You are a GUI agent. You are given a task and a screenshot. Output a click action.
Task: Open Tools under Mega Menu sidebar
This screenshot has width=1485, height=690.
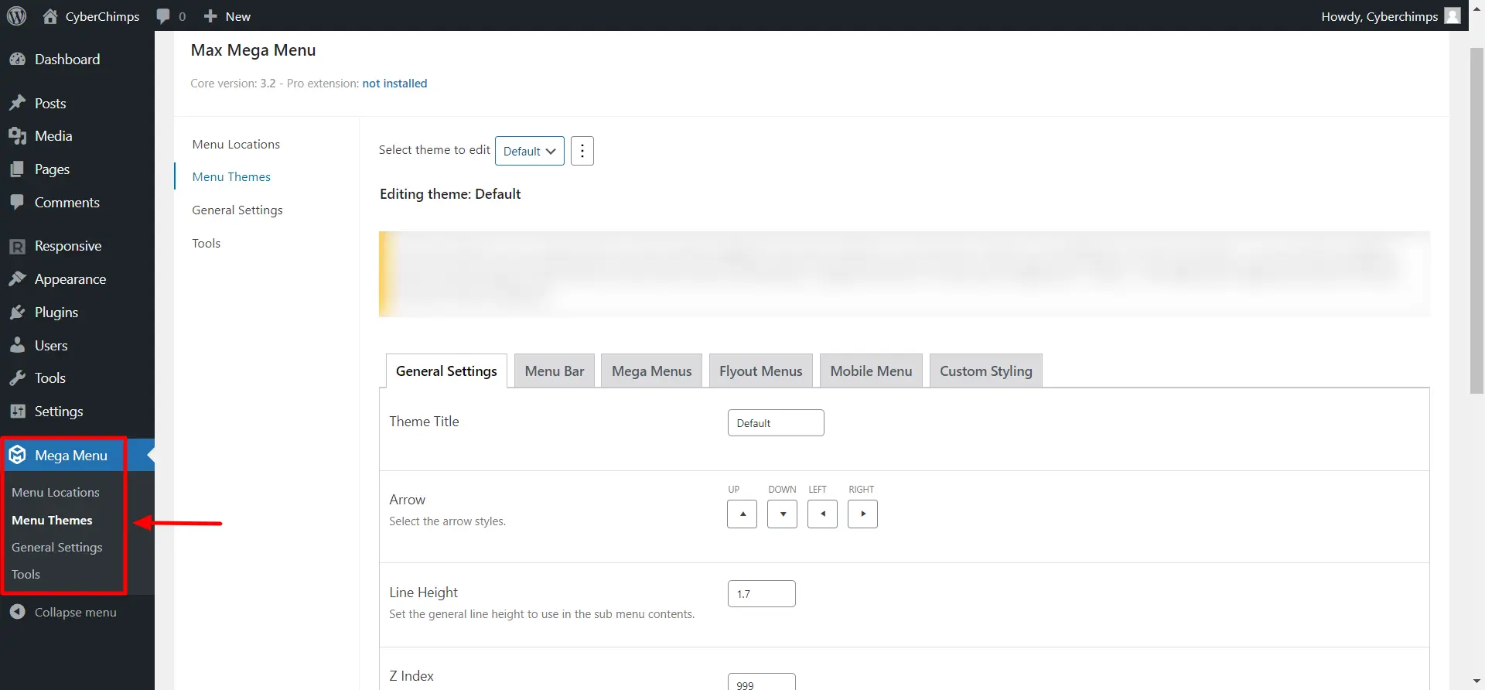(x=26, y=575)
